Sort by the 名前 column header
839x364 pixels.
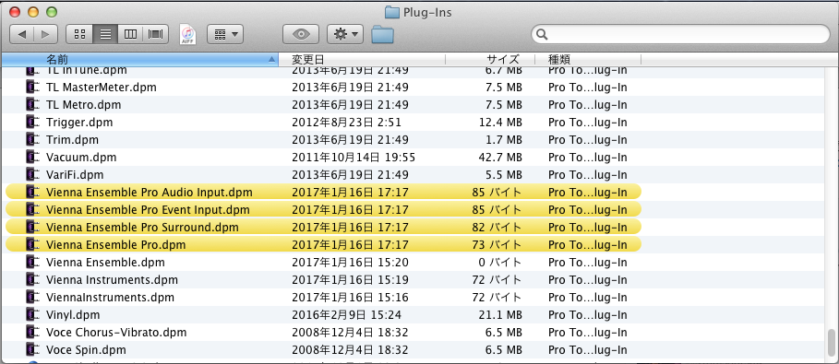click(139, 59)
